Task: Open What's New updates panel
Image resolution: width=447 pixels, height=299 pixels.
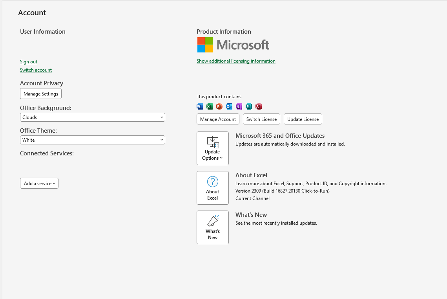Action: [213, 227]
